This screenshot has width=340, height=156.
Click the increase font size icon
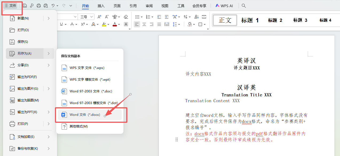point(99,17)
